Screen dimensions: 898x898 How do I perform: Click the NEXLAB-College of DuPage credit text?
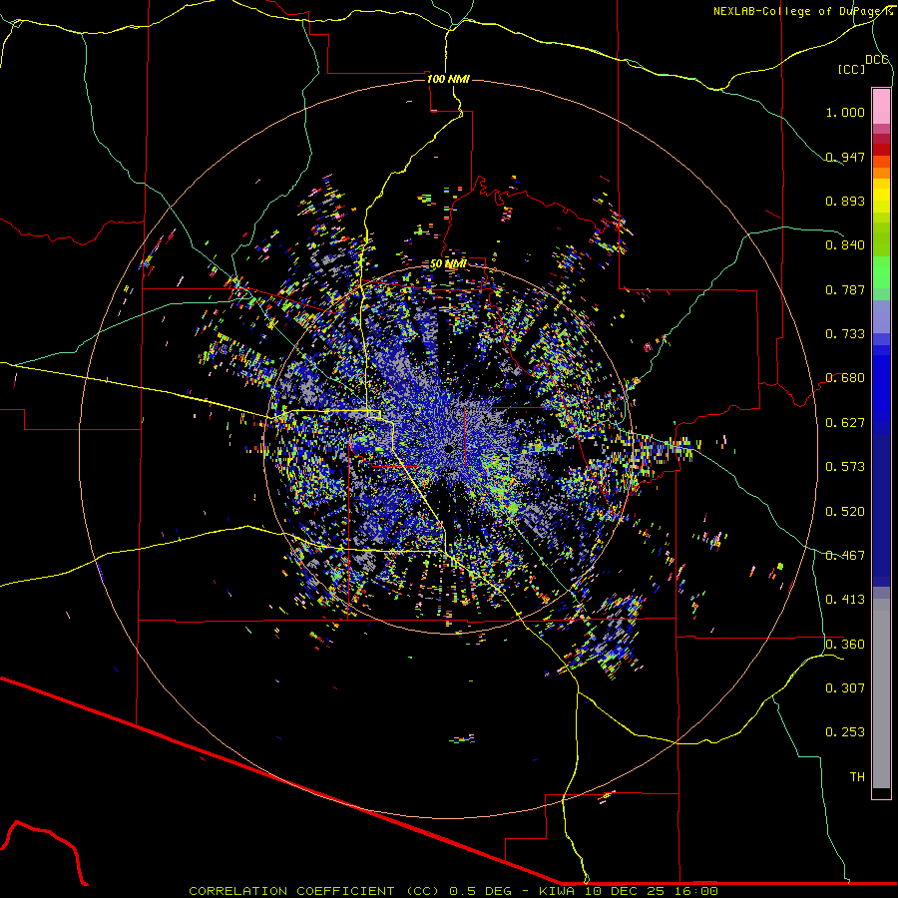tap(799, 11)
